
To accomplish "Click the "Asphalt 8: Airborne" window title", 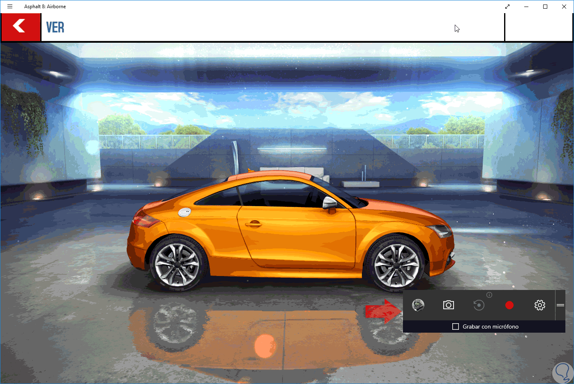I will tap(45, 7).
